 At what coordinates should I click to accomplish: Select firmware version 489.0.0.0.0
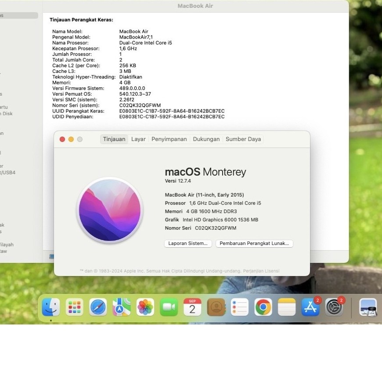pos(132,88)
